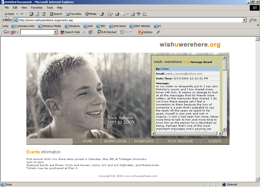Open the address bar dropdown list
This screenshot has height=187, width=260.
245,20
